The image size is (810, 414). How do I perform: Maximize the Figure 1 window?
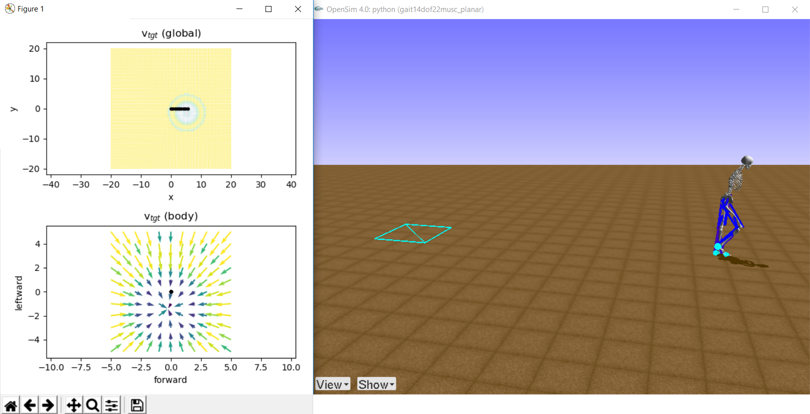pyautogui.click(x=268, y=9)
